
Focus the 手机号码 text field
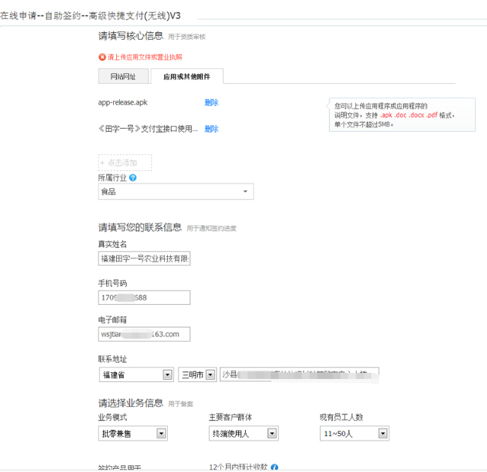click(x=144, y=297)
